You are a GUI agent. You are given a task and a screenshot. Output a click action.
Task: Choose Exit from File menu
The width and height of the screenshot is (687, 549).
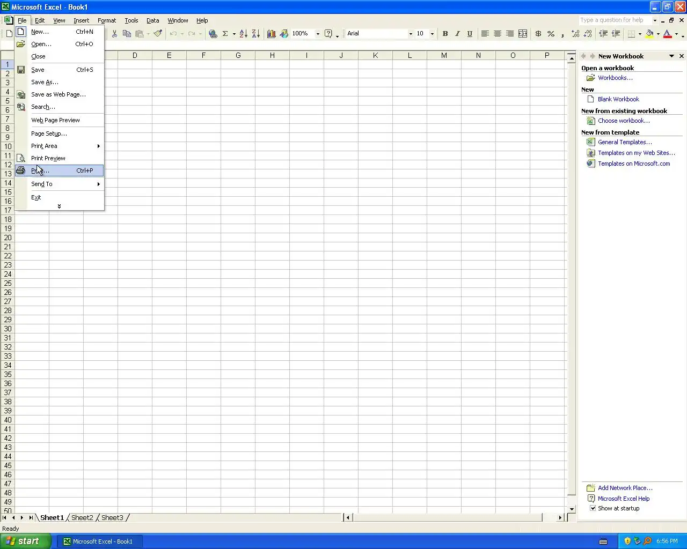(x=59, y=197)
